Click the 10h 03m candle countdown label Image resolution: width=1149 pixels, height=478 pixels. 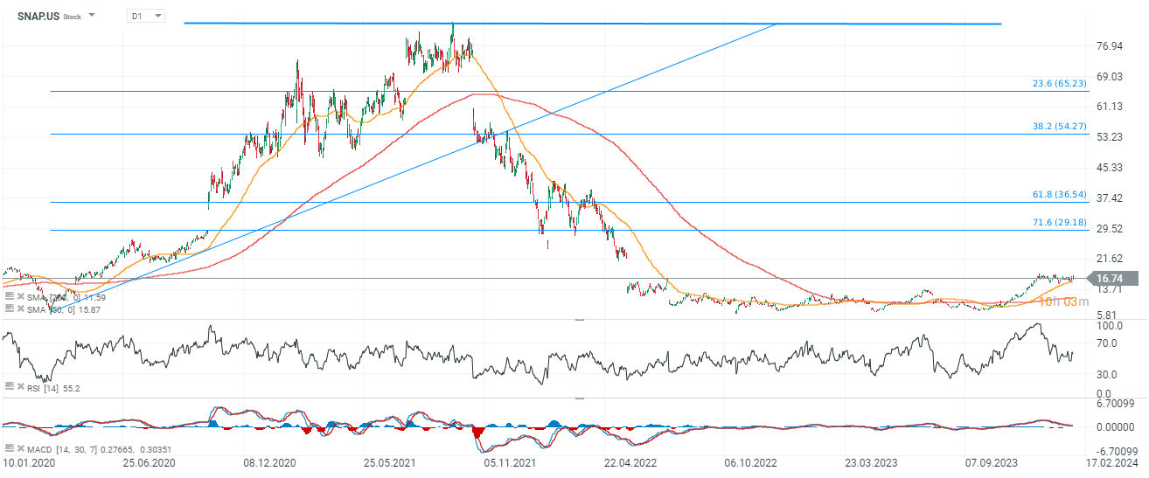pos(1064,301)
